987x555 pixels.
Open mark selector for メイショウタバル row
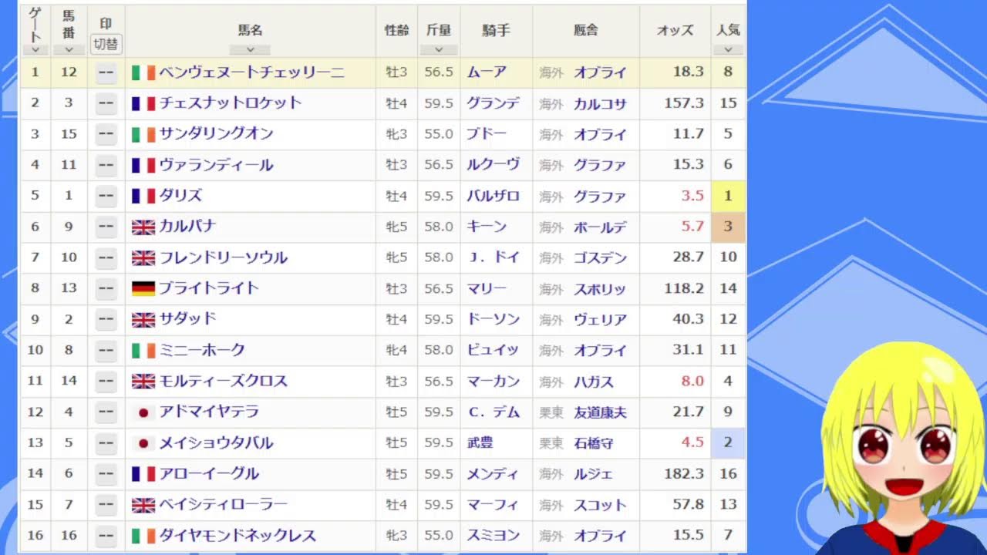click(106, 443)
